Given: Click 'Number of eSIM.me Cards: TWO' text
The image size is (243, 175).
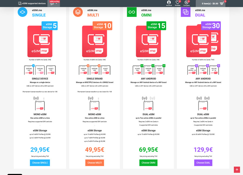Looking at the screenshot, I should tap(203, 60).
